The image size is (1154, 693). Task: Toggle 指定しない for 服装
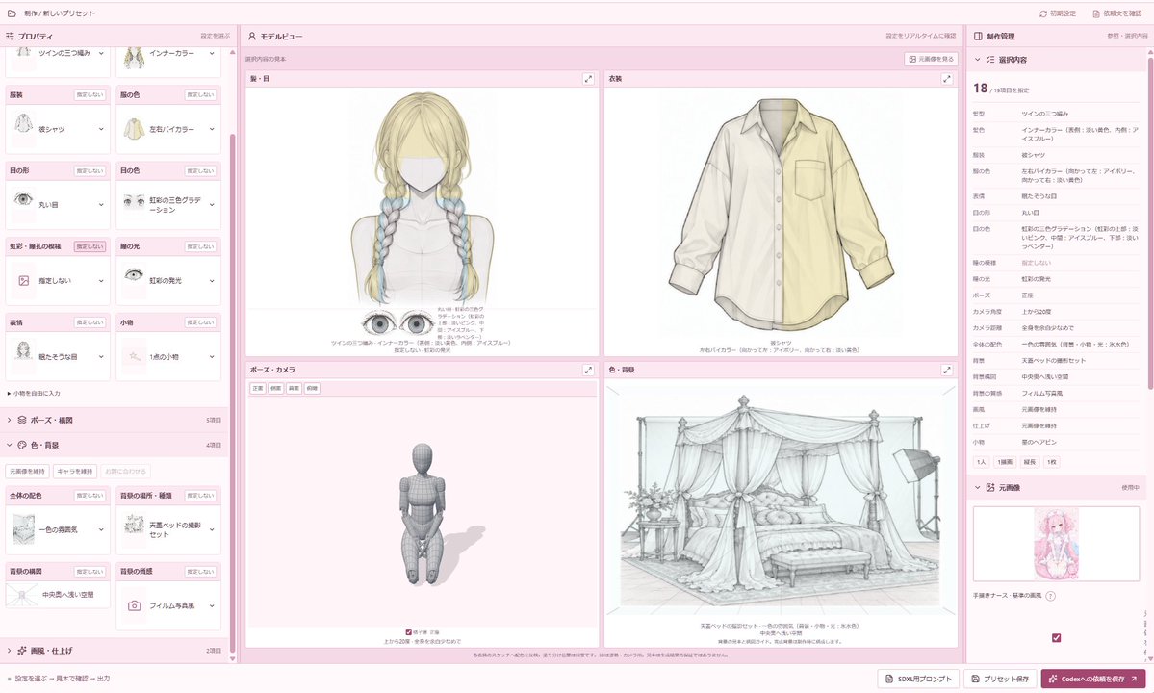coord(90,95)
